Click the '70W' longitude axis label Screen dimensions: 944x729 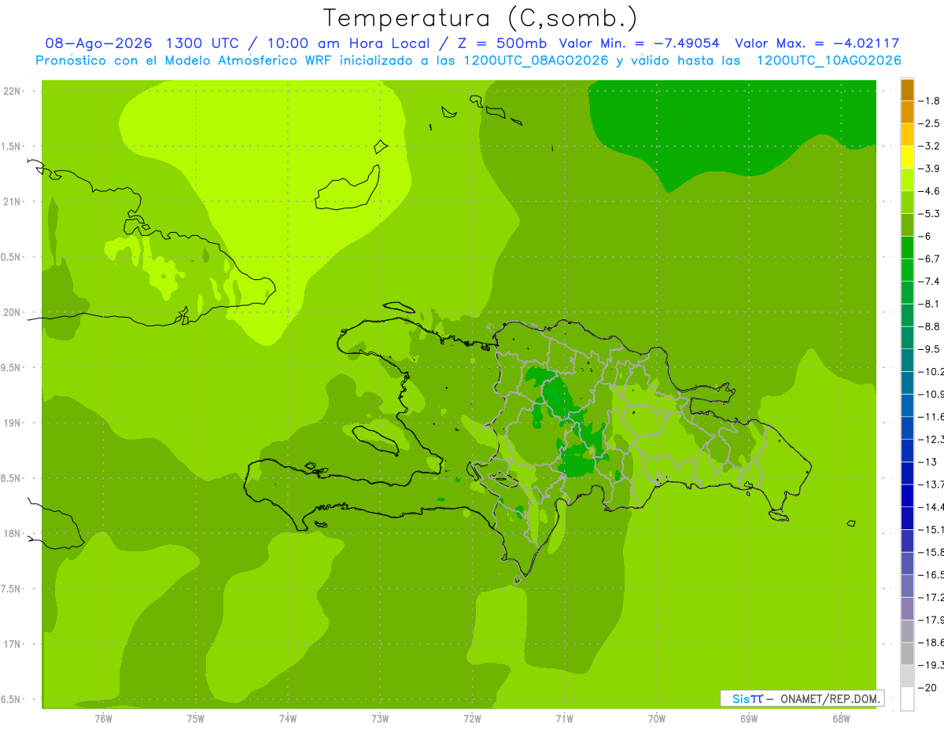point(657,719)
